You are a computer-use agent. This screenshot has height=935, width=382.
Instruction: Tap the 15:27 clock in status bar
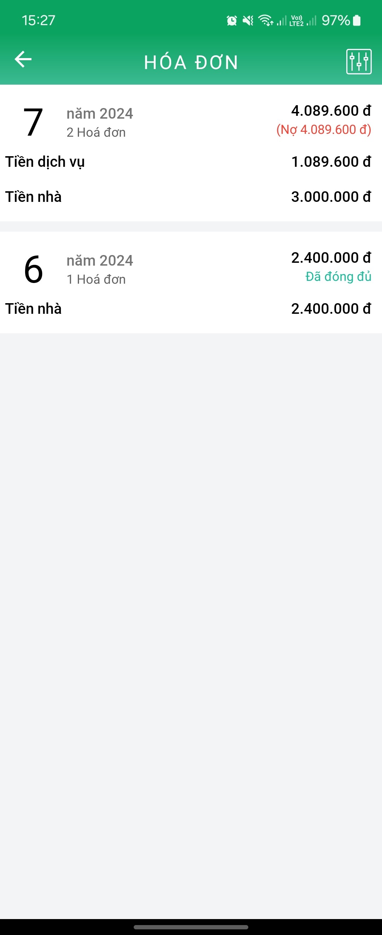[x=39, y=20]
